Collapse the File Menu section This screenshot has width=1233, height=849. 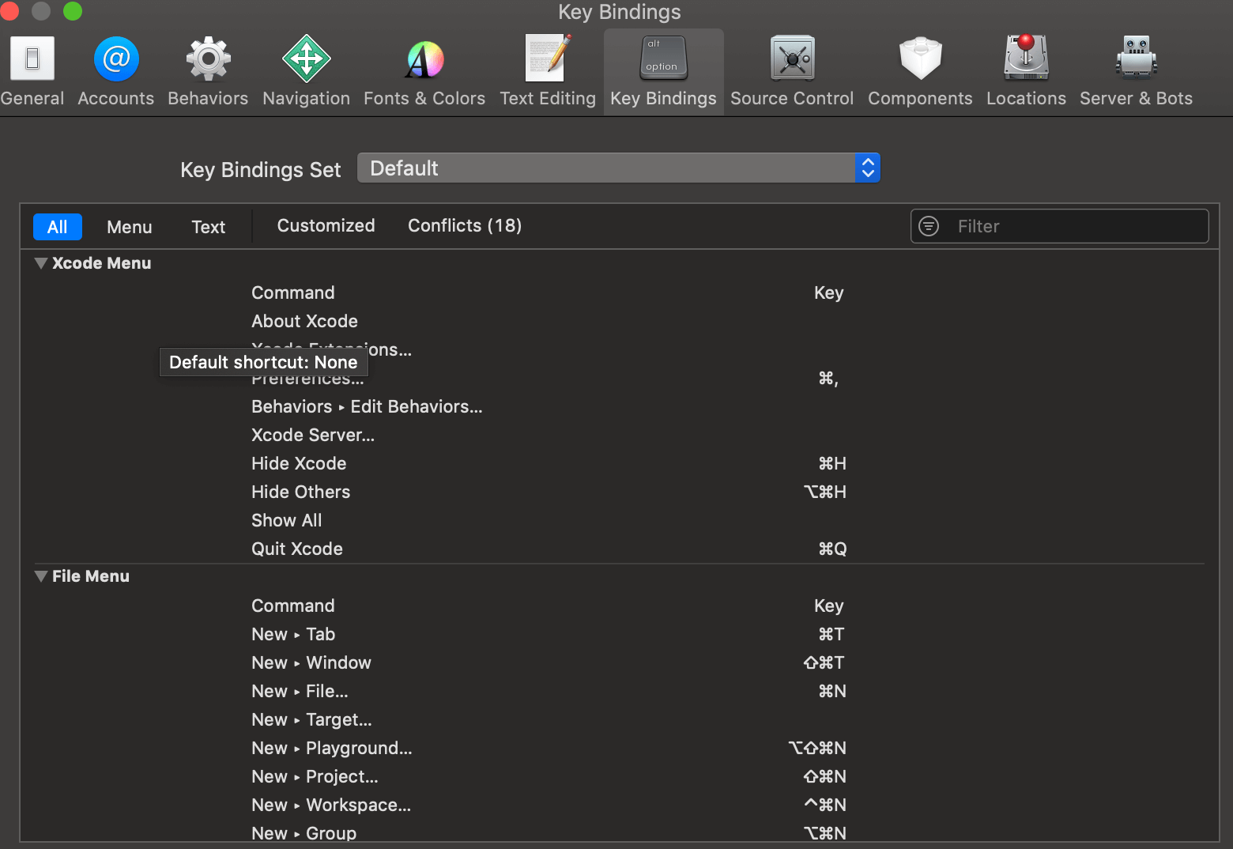(41, 576)
